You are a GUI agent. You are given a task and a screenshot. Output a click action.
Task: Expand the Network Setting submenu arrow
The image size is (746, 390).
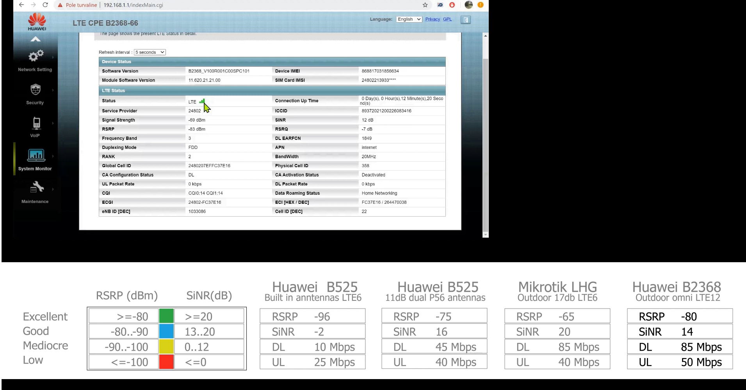coord(53,57)
